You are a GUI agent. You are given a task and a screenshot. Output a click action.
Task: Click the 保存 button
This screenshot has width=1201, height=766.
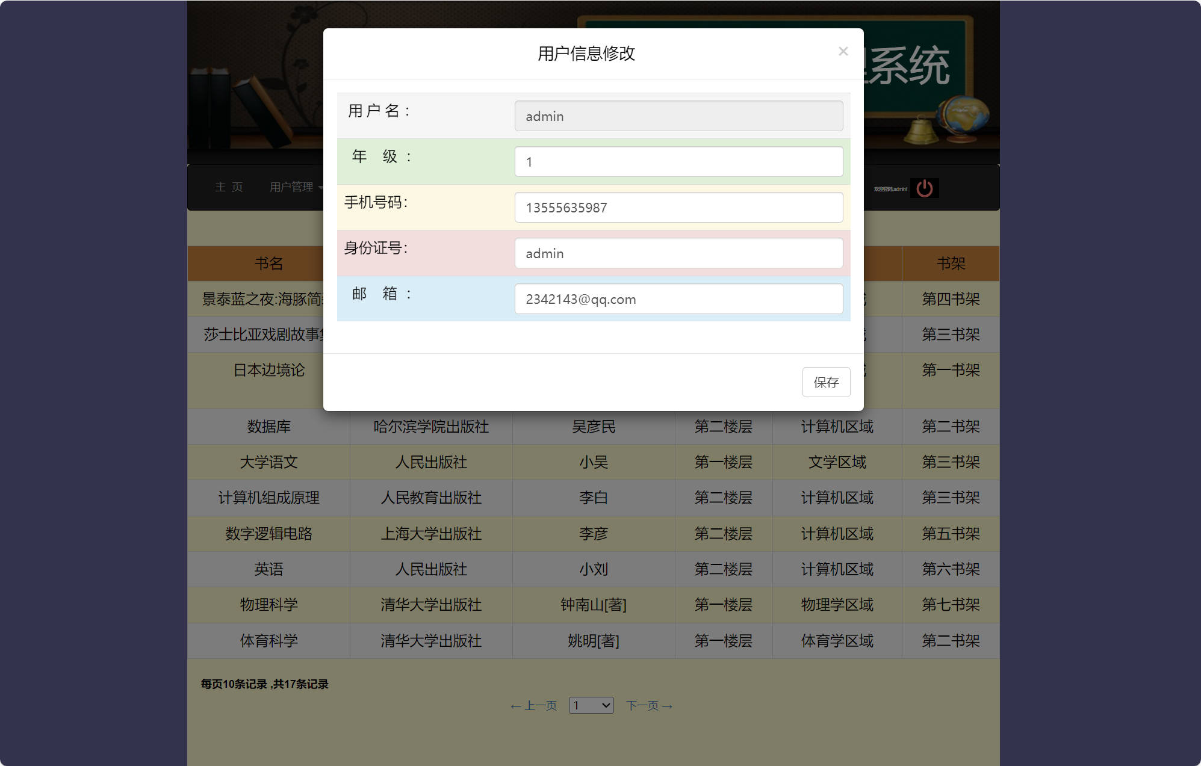click(x=826, y=382)
